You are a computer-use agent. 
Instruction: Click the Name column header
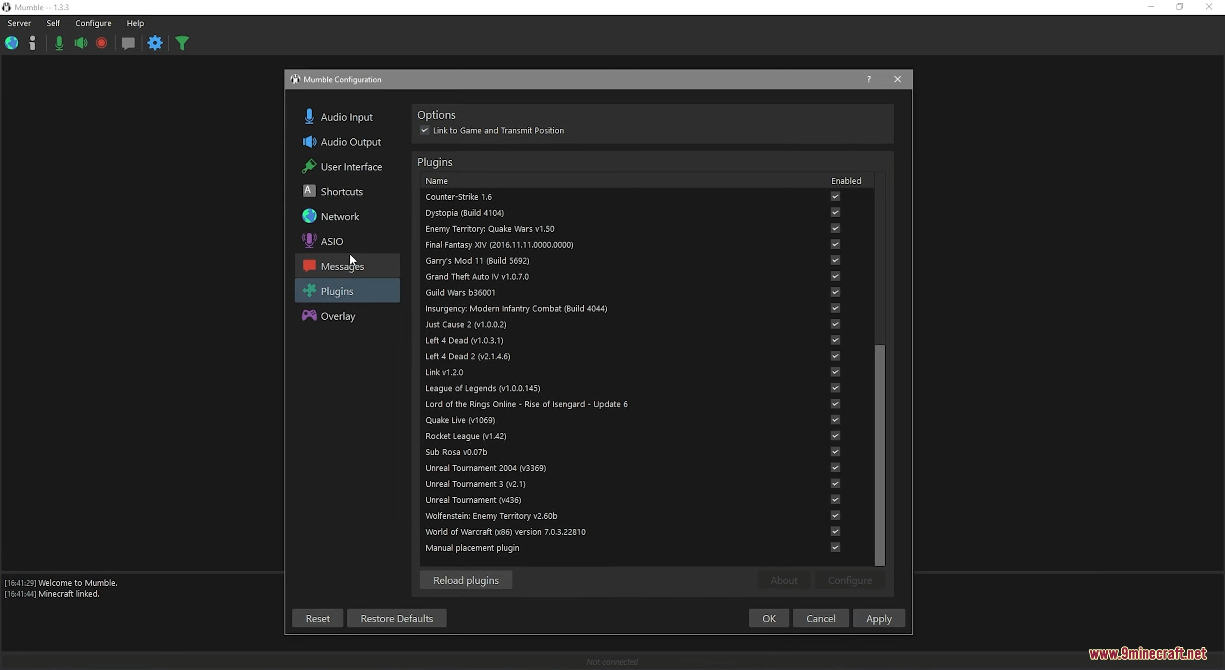(x=624, y=180)
